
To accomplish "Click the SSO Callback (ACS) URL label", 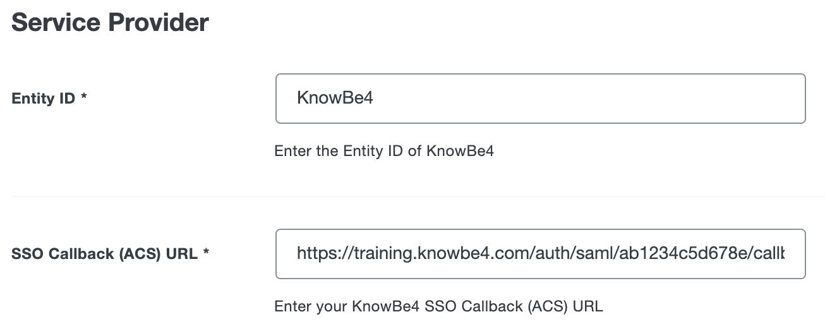I will coord(104,255).
